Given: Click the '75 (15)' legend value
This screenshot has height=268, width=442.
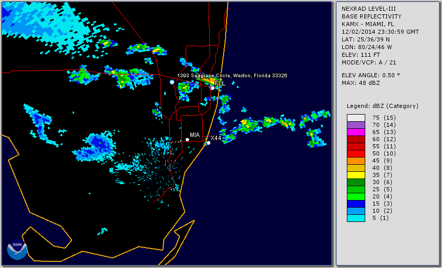Looking at the screenshot, I should [384, 118].
